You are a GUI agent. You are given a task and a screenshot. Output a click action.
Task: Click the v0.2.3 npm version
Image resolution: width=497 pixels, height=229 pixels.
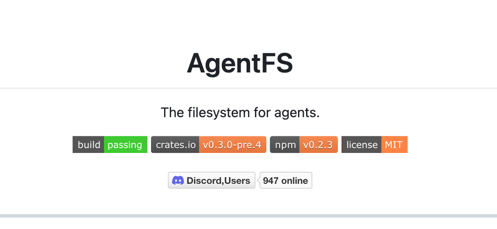(x=318, y=145)
